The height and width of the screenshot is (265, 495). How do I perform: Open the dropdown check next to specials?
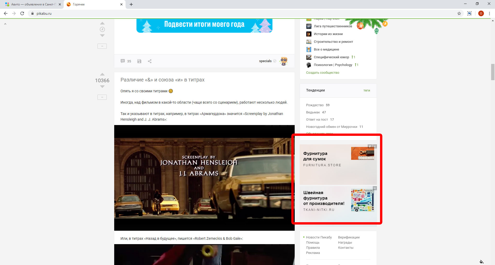(x=275, y=61)
